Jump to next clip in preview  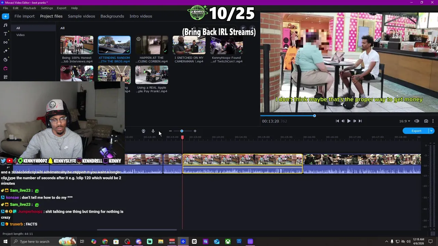coord(360,121)
